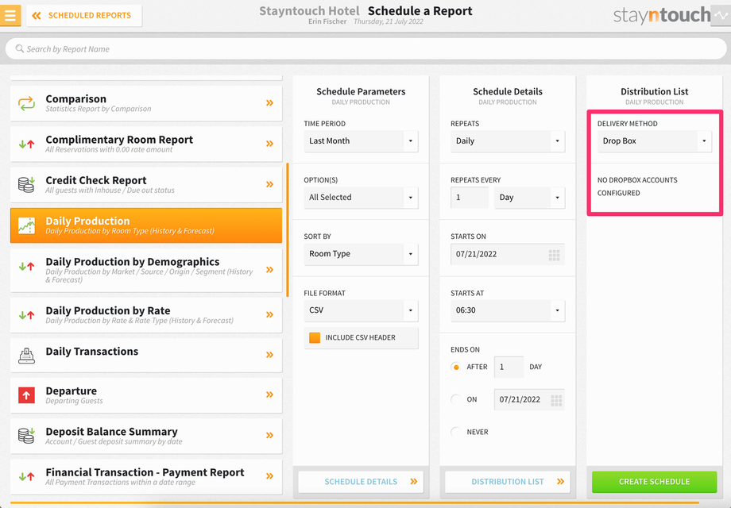The width and height of the screenshot is (731, 508).
Task: Focus the Search by Report Name field
Action: [x=365, y=49]
